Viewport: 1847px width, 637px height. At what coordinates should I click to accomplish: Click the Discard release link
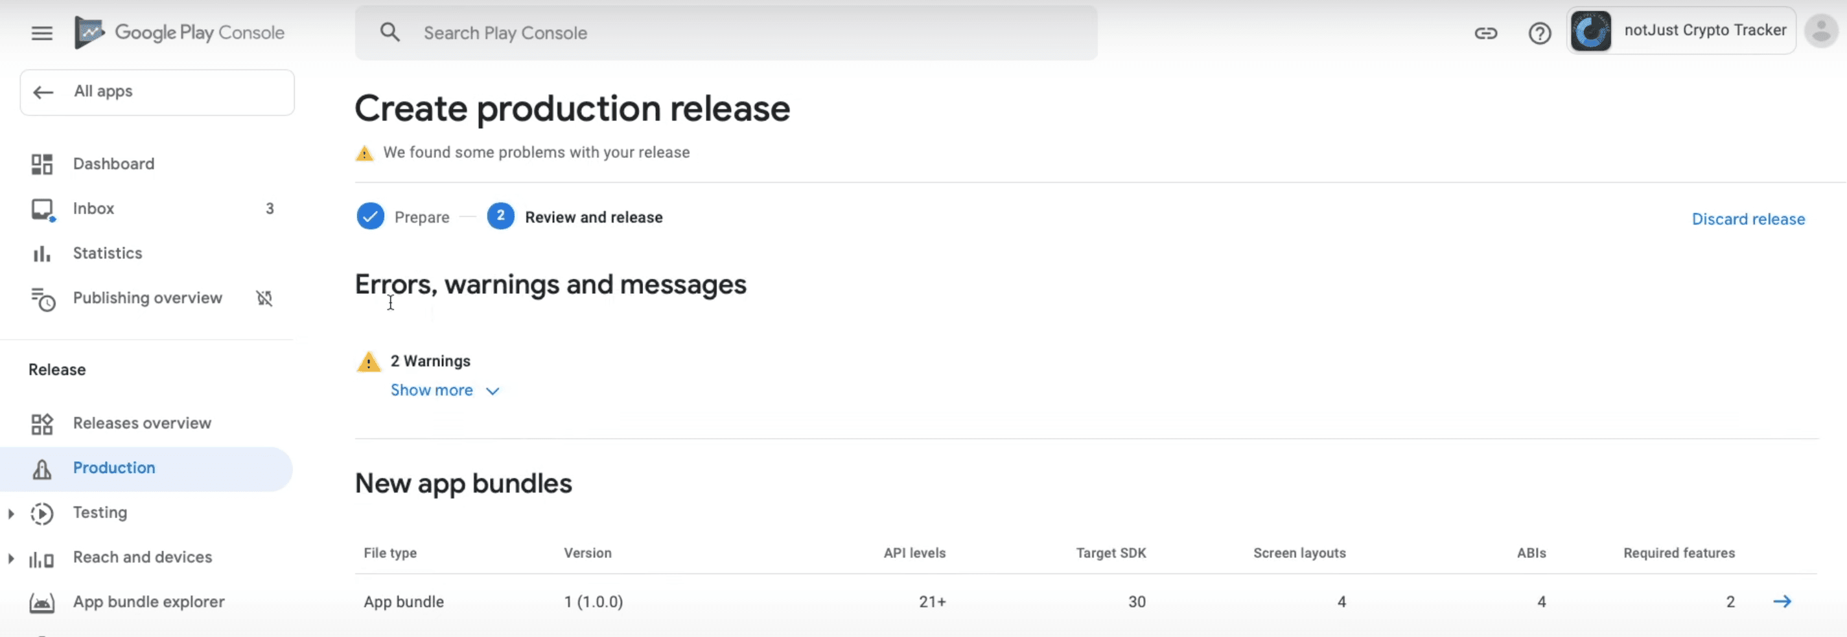tap(1747, 219)
